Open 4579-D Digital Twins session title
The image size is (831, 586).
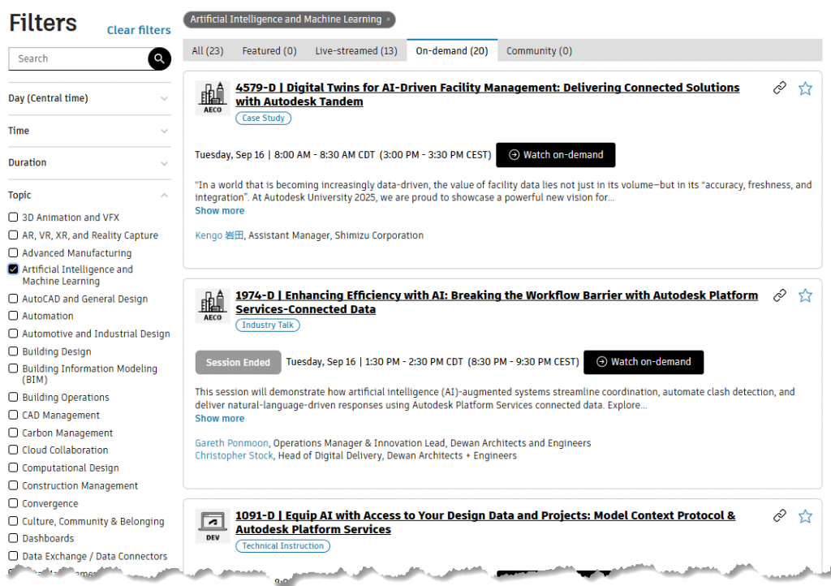click(x=487, y=94)
